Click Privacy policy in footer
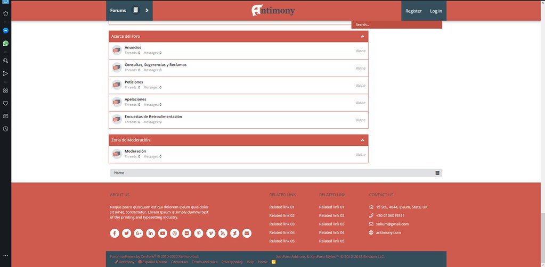Image resolution: width=545 pixels, height=267 pixels. (x=232, y=262)
